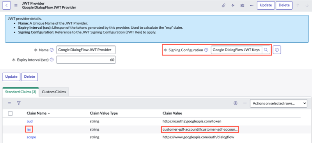Open the Actions on selected rows dropdown

click(x=278, y=103)
